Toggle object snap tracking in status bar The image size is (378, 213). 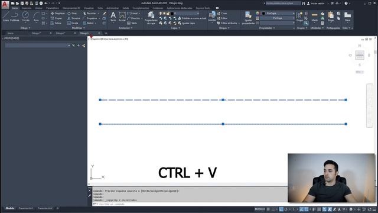302,209
